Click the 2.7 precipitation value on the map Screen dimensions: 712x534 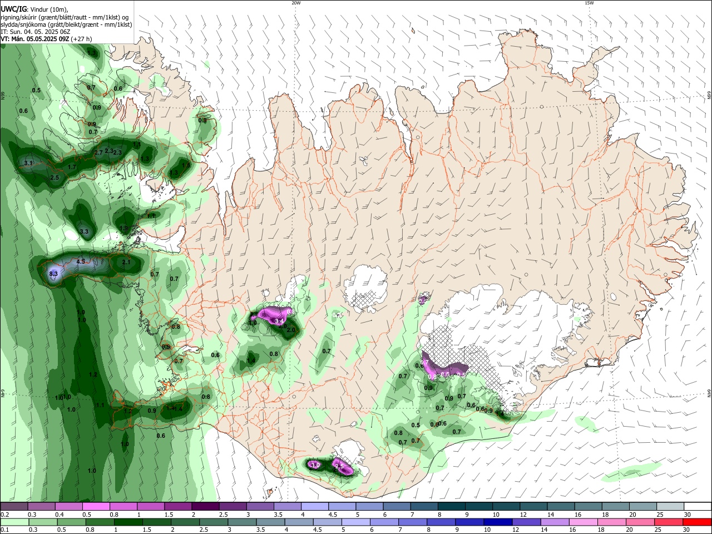[x=98, y=152]
